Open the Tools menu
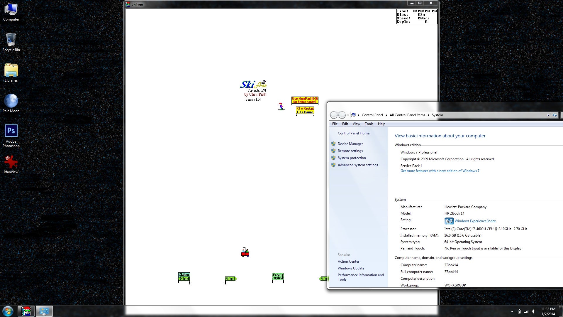Image resolution: width=563 pixels, height=317 pixels. 369,124
